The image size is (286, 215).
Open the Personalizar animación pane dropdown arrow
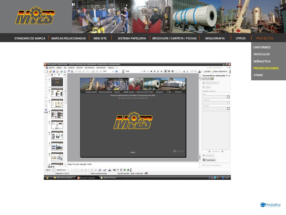coord(227,75)
